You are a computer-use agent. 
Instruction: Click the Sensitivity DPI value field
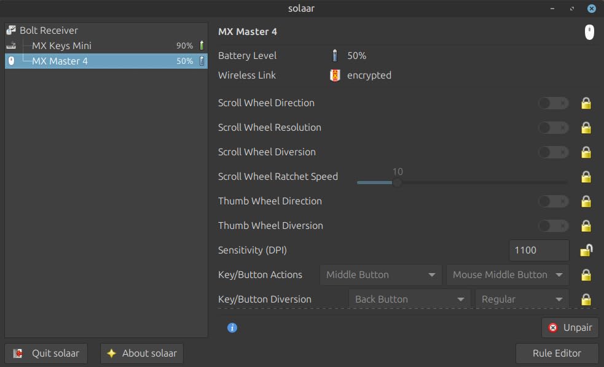click(538, 250)
